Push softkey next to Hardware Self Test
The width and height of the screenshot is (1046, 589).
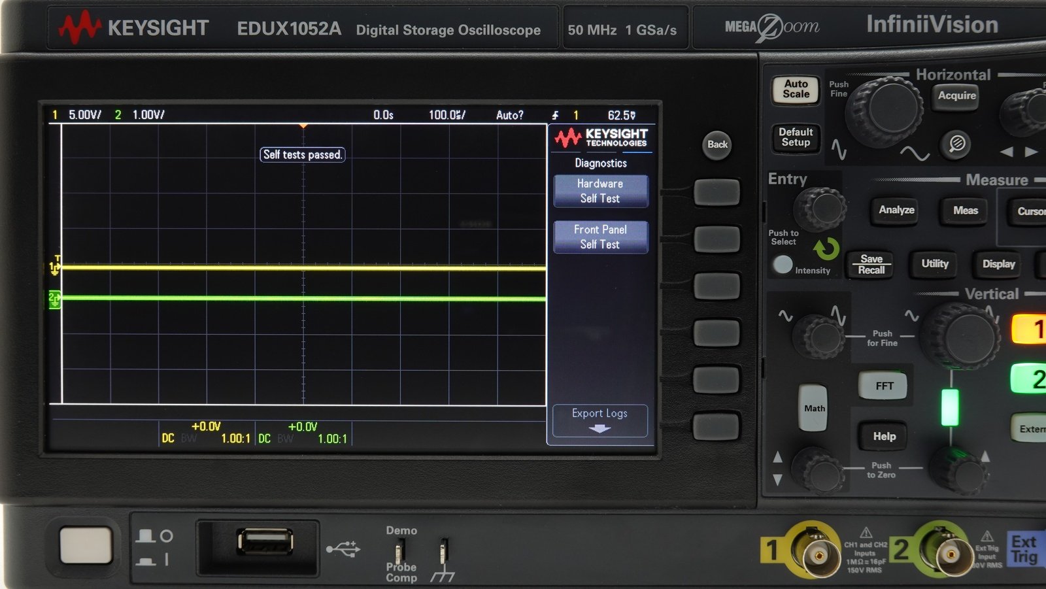click(x=717, y=192)
